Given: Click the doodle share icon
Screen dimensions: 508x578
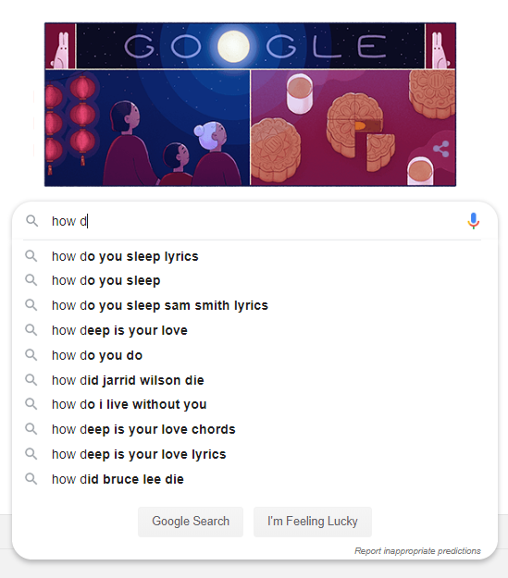Looking at the screenshot, I should 440,149.
